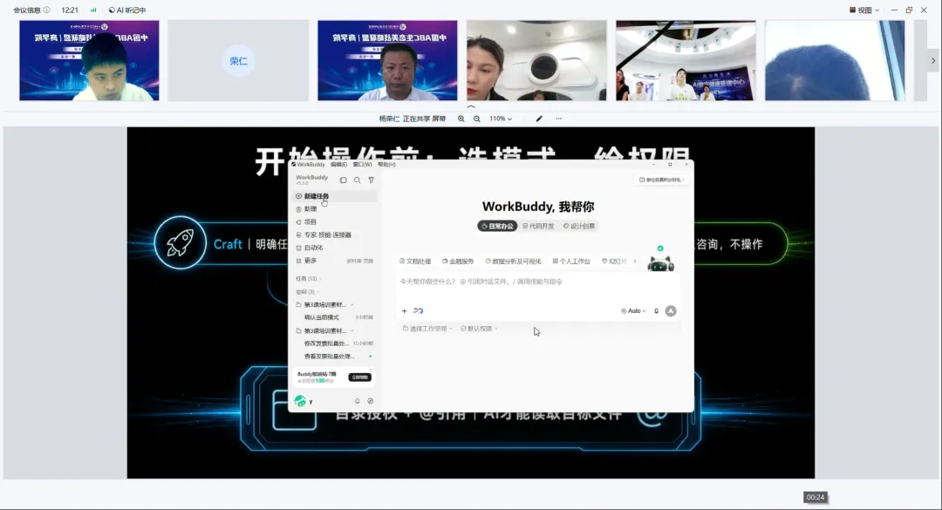The image size is (942, 510).
Task: Select woman participant video thumbnail
Action: click(536, 61)
